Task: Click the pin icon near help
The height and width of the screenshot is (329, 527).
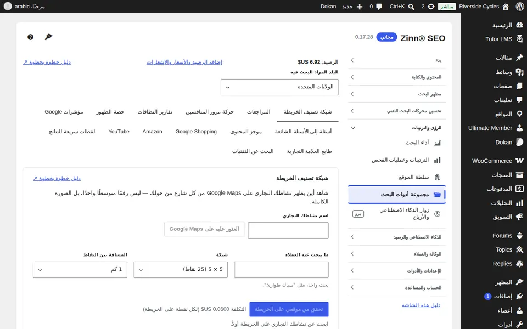Action: 48,37
